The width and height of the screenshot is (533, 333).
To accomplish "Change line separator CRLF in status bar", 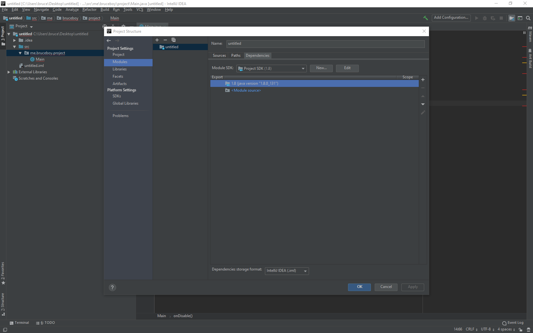I will [471, 330].
